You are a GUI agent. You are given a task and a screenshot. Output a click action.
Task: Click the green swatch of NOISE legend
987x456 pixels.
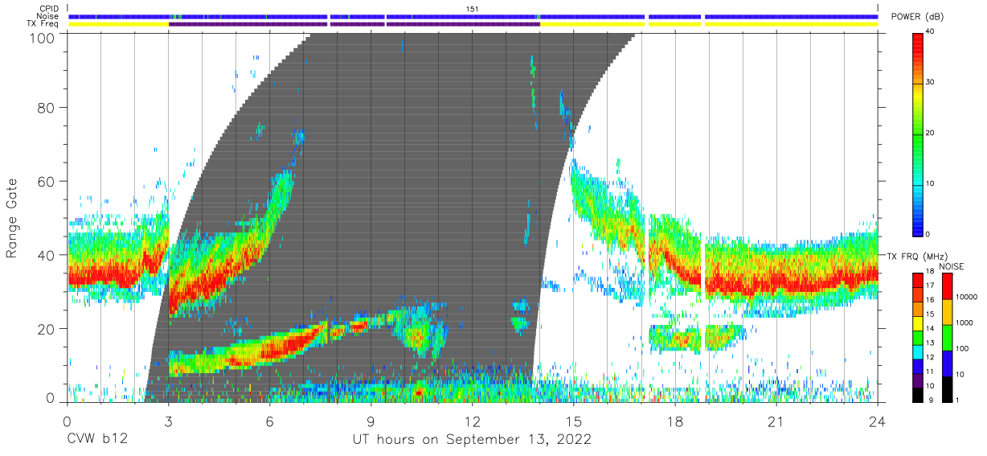click(x=948, y=337)
